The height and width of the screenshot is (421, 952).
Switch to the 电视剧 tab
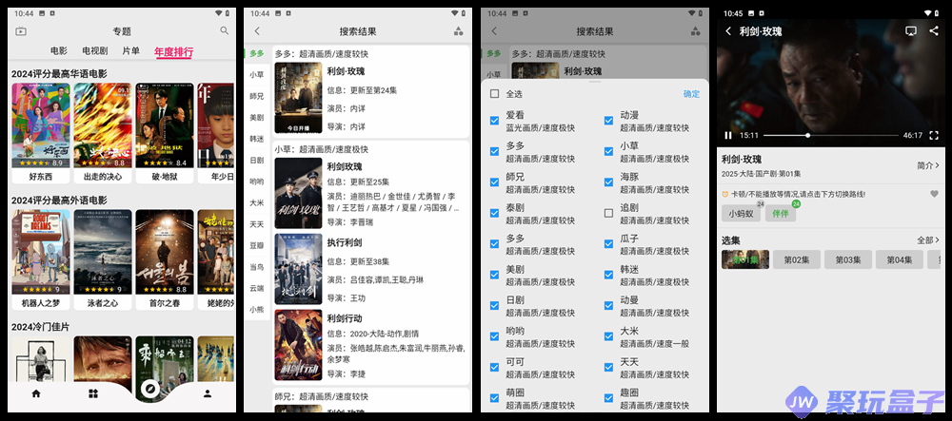pos(94,51)
